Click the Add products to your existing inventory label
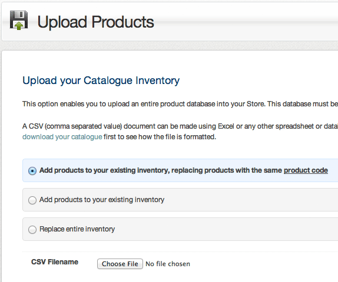The width and height of the screenshot is (338, 282). (102, 200)
